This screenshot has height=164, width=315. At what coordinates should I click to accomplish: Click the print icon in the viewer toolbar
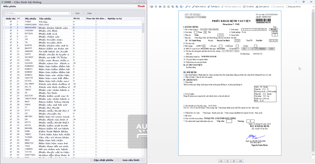152,7
